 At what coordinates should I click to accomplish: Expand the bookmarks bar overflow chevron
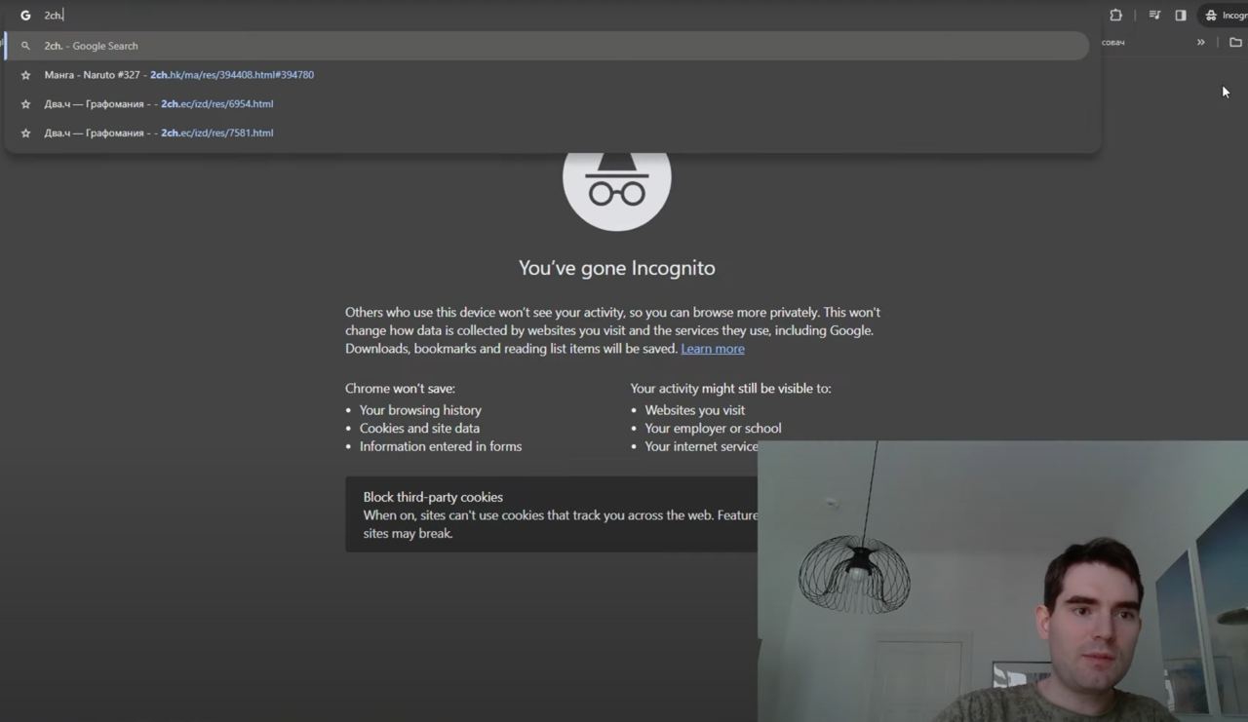click(x=1201, y=43)
